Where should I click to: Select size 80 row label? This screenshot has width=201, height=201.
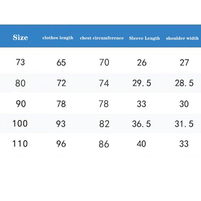tap(20, 83)
